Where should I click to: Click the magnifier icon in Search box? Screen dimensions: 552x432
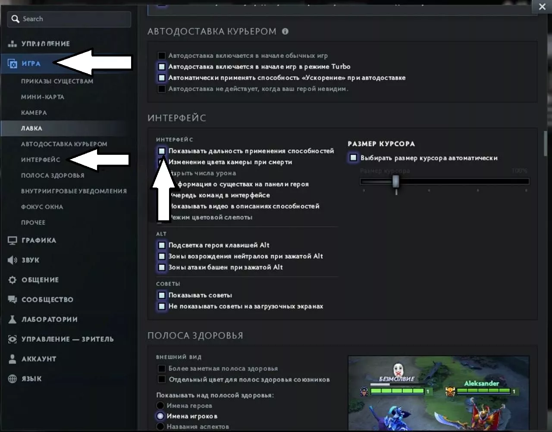click(x=16, y=19)
